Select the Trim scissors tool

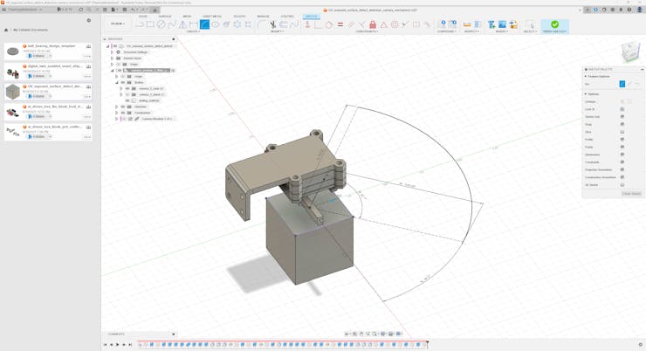pos(272,24)
